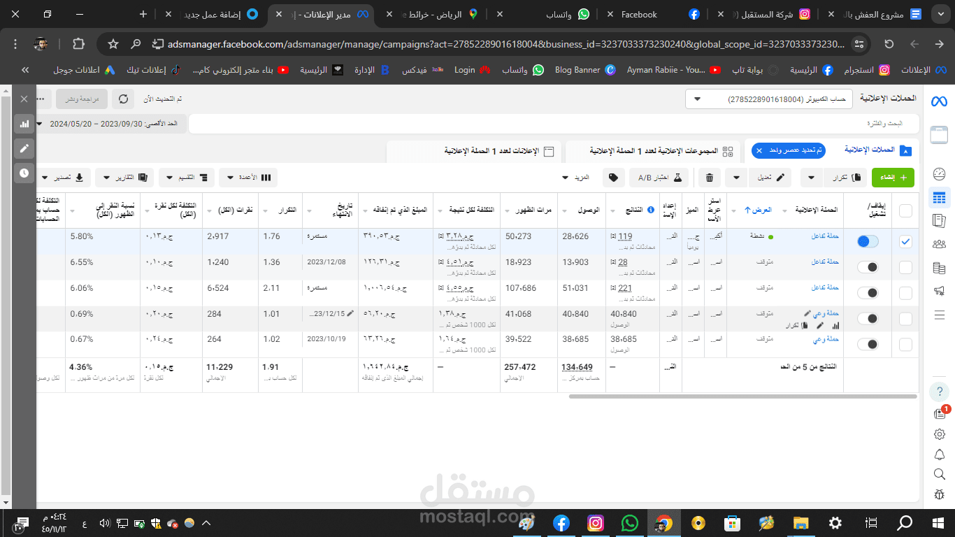Open the الأعمدة columns dropdown
Screen dimensions: 955x537
[248, 178]
